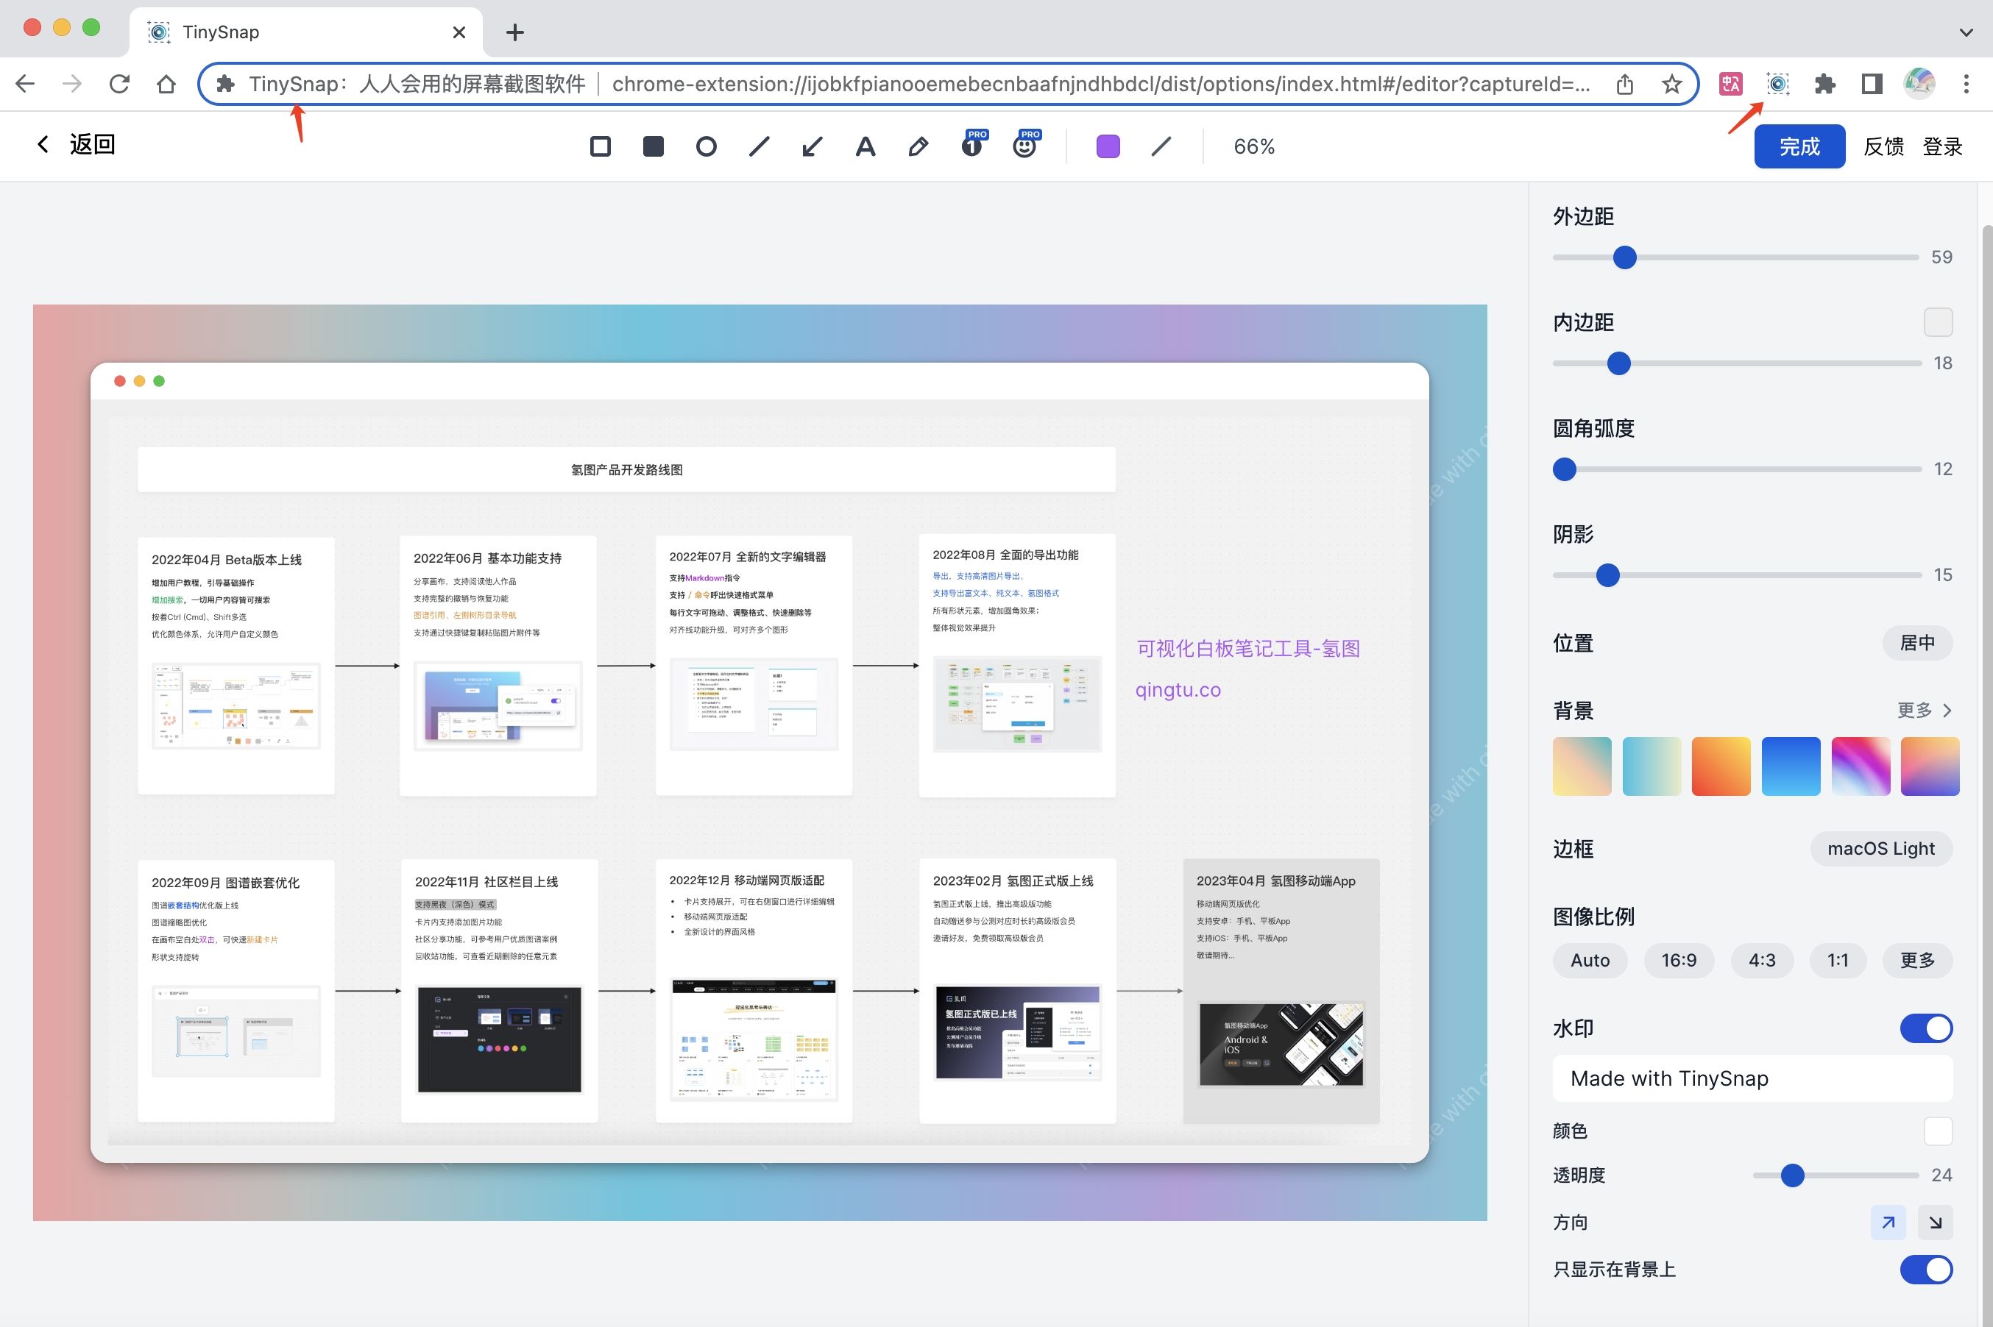The image size is (1993, 1327).
Task: Open the 位置 居中 position dropdown
Action: [x=1916, y=642]
